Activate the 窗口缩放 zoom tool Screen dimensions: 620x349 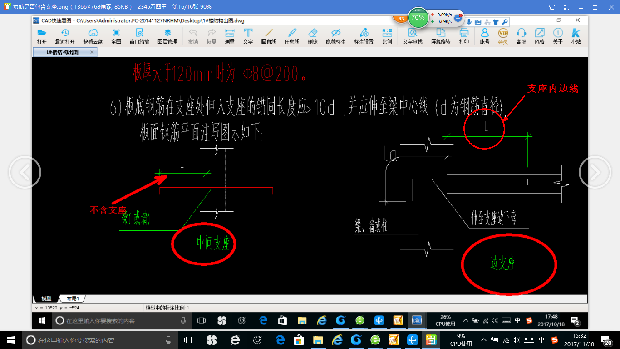coord(139,36)
